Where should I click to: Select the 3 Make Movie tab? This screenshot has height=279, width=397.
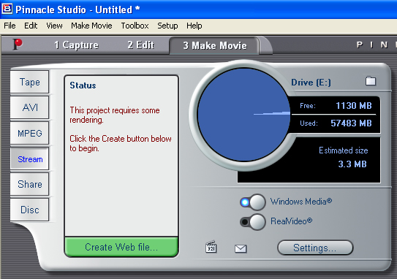[215, 45]
